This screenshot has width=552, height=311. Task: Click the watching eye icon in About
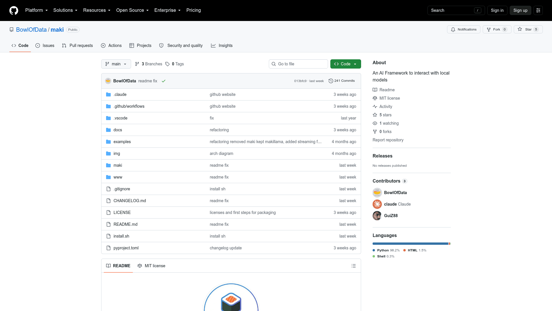(375, 123)
